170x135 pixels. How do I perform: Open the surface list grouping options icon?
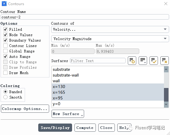(x=143, y=61)
